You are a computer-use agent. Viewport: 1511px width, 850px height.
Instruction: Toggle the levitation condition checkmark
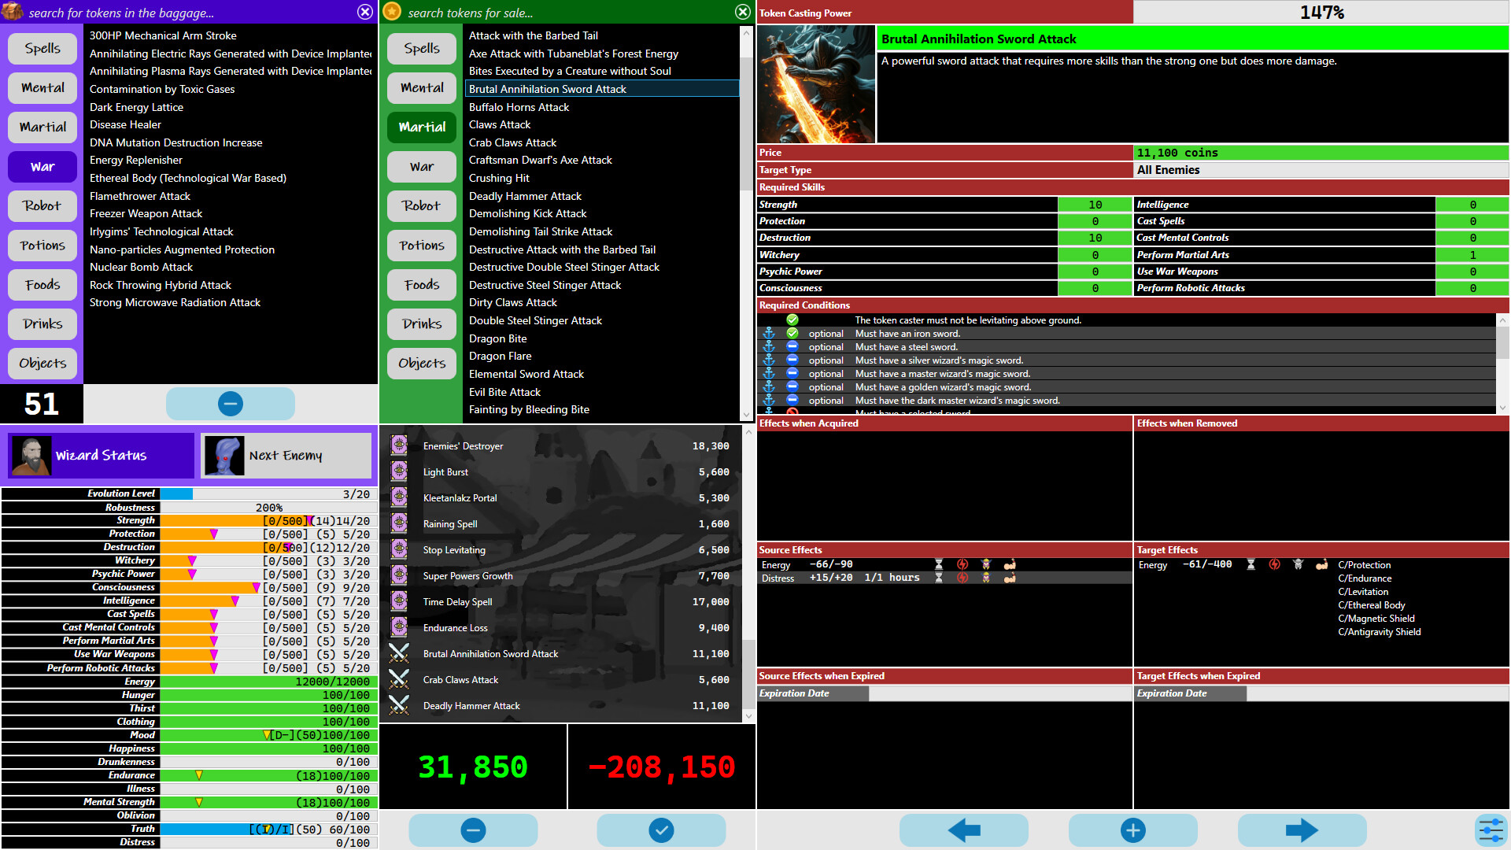(792, 320)
